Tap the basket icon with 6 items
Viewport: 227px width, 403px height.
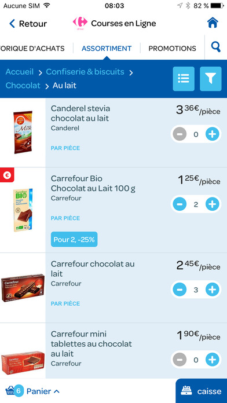coord(14,391)
